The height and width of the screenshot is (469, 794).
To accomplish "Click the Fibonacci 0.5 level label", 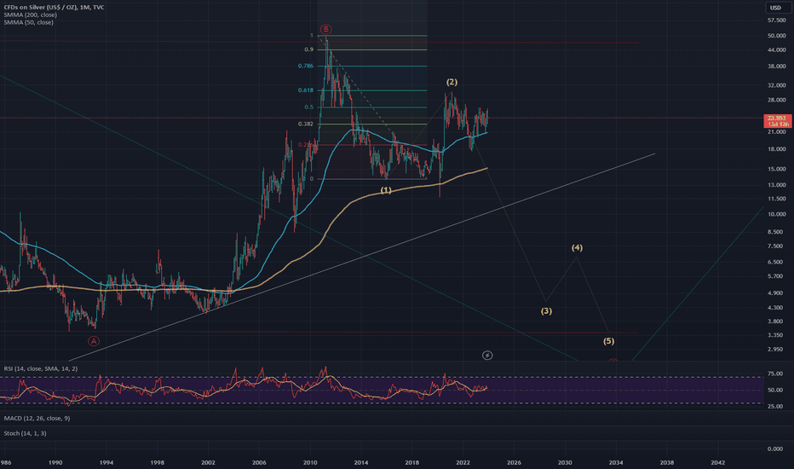I will [x=309, y=107].
